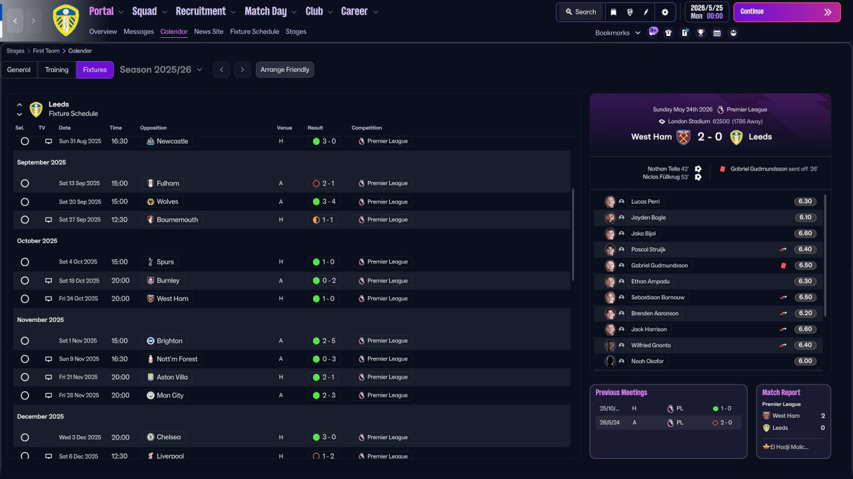Open the people group icon in bookmarks bar
The height and width of the screenshot is (479, 853).
pos(734,33)
